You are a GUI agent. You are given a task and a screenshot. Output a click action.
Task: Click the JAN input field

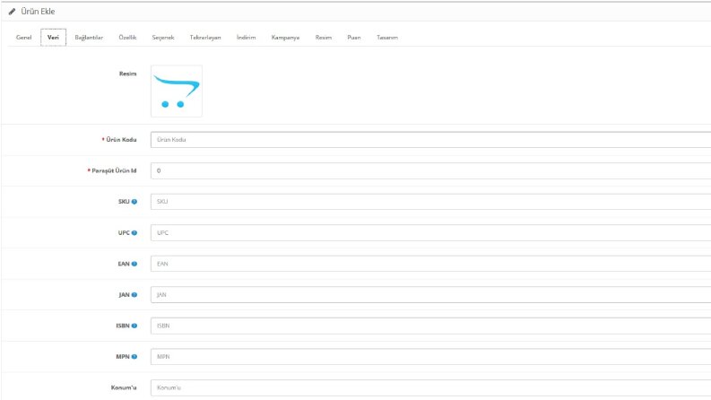pyautogui.click(x=430, y=295)
